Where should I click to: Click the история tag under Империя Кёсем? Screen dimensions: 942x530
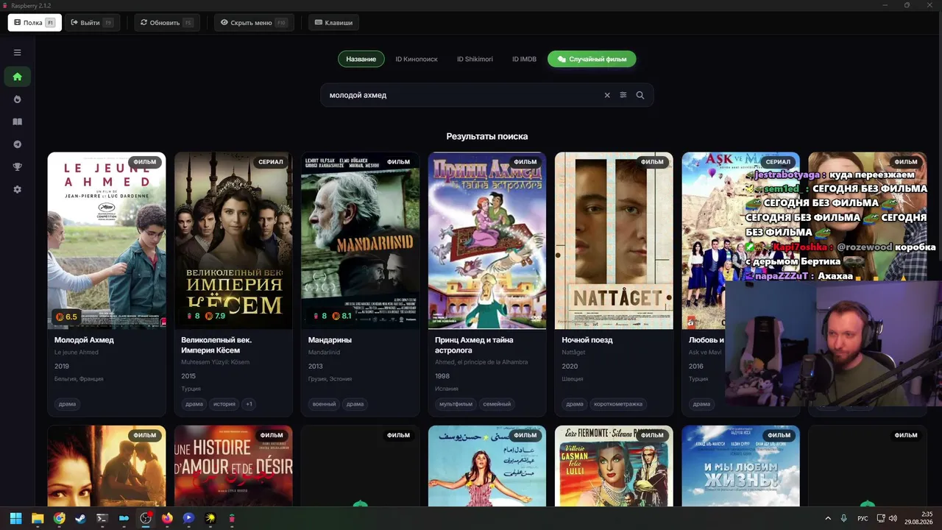[224, 404]
